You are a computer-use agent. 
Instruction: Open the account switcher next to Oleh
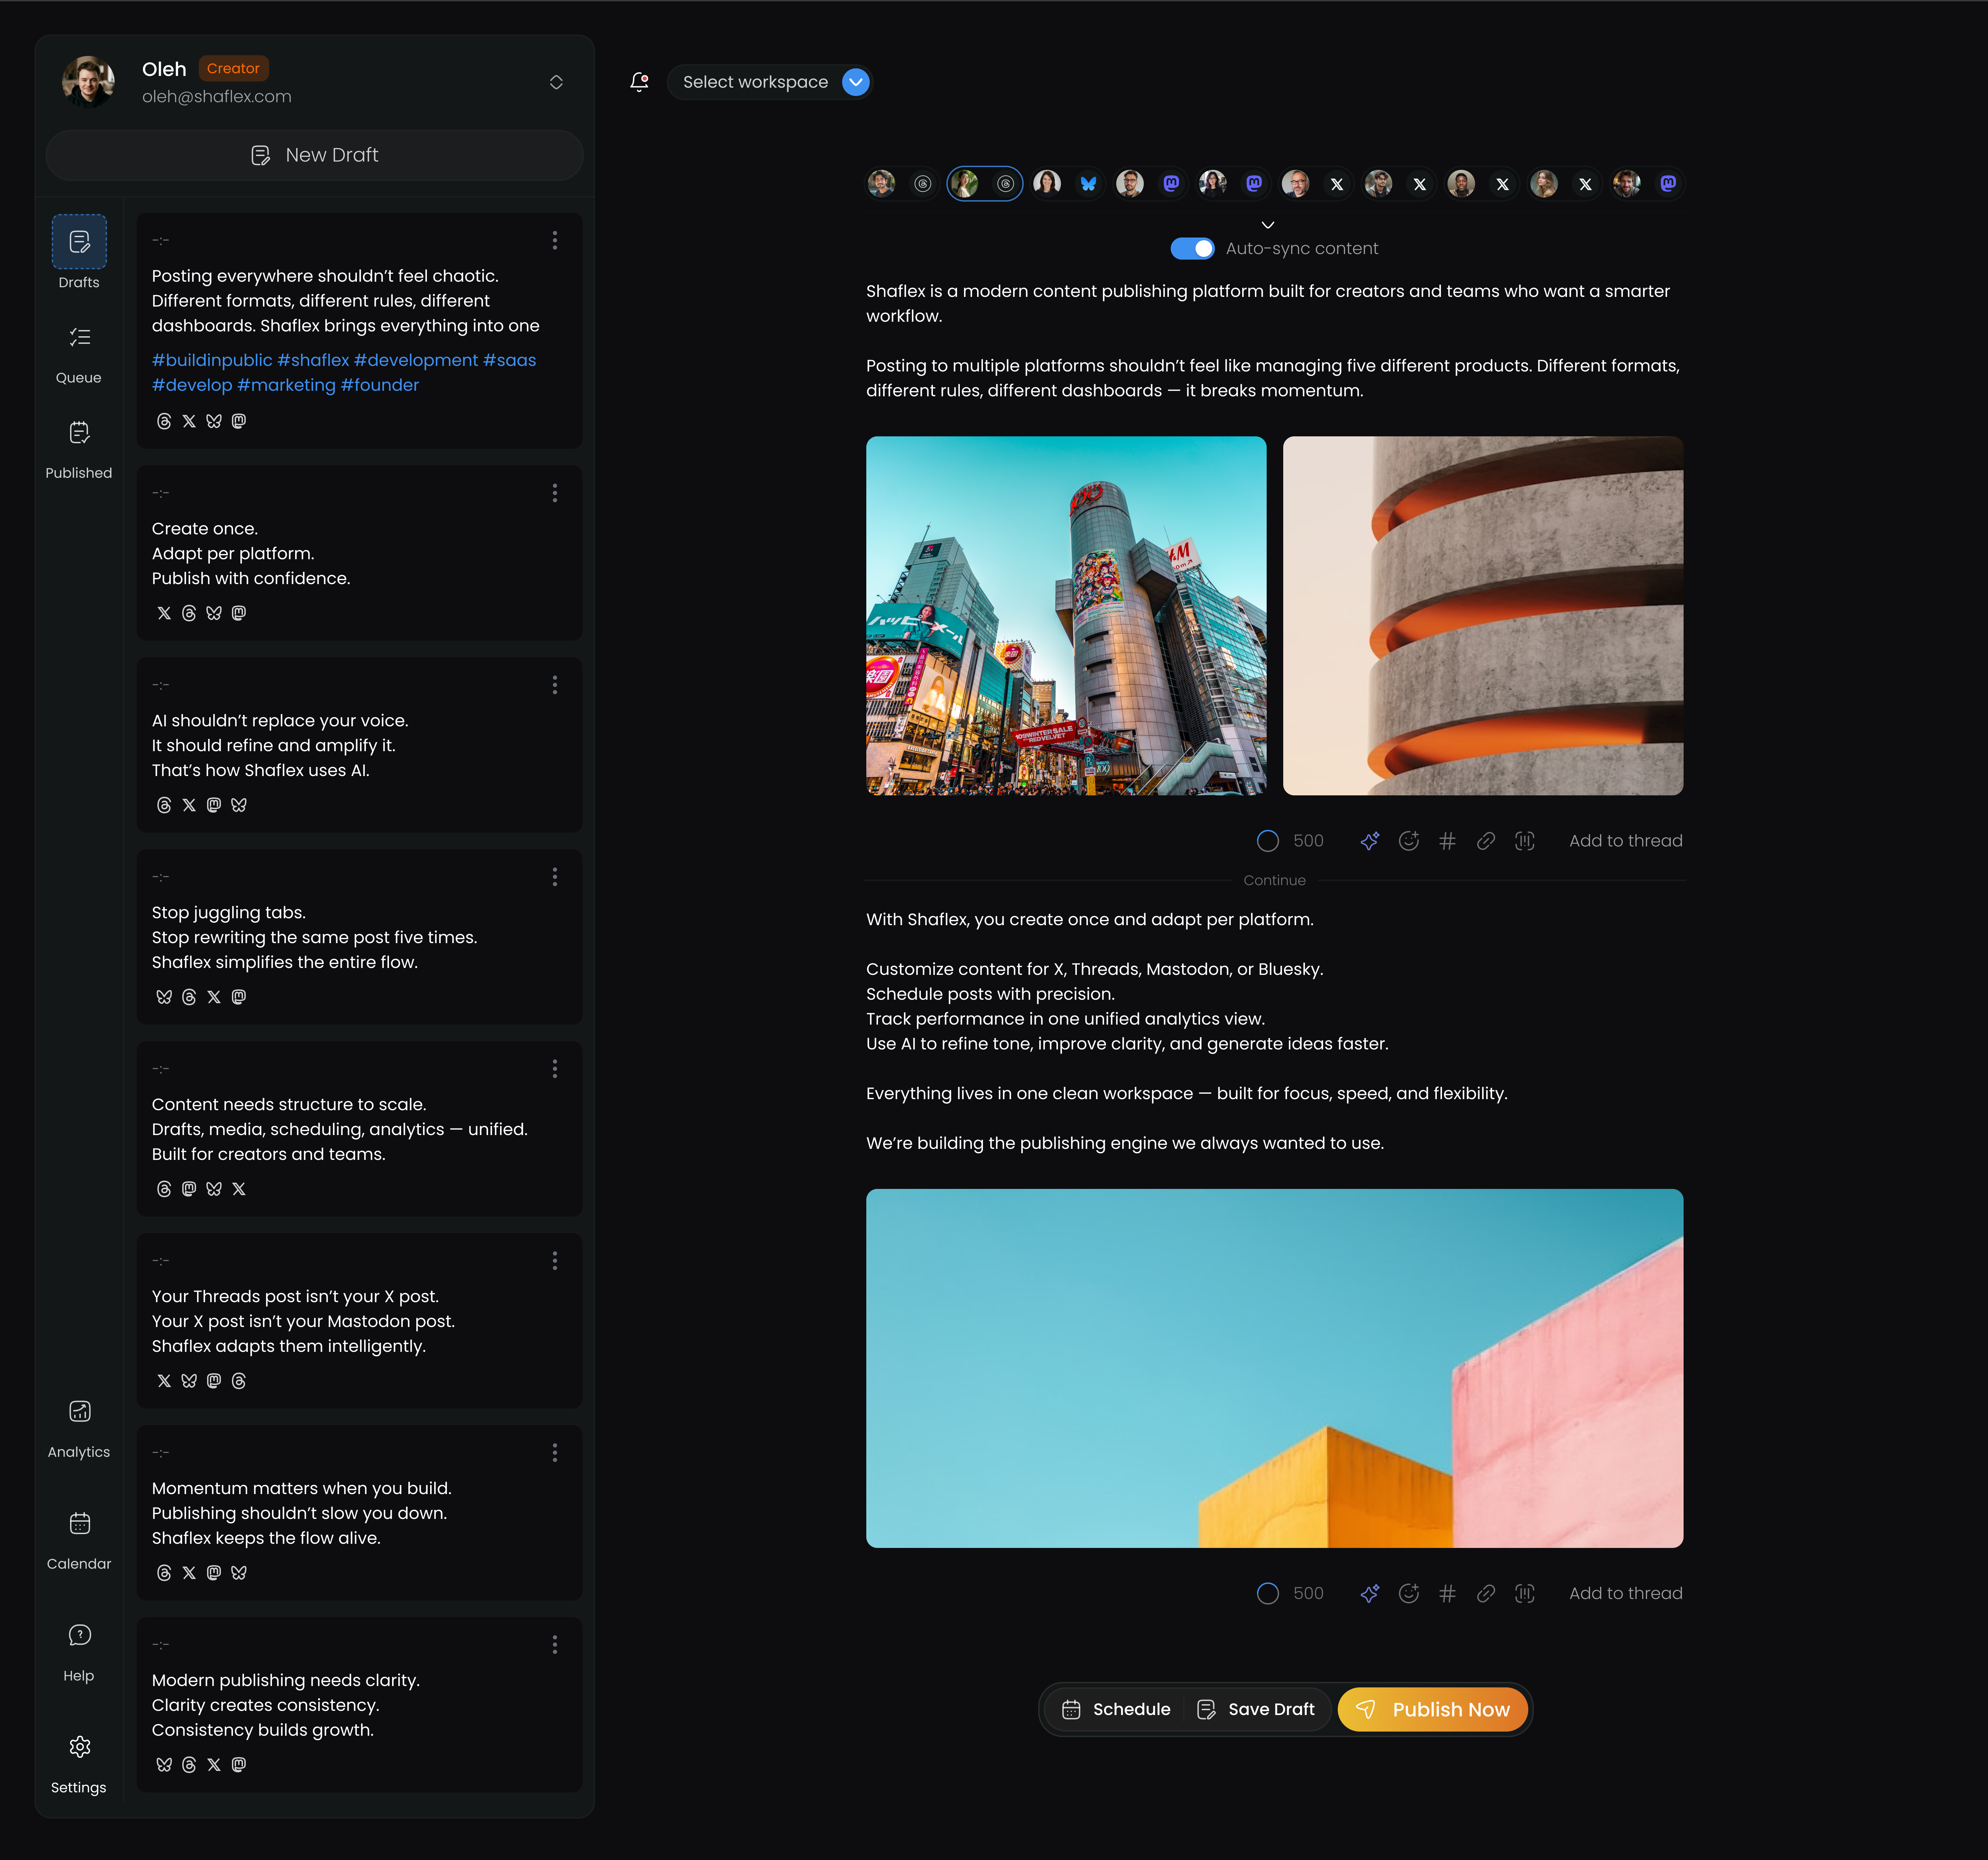coord(556,82)
